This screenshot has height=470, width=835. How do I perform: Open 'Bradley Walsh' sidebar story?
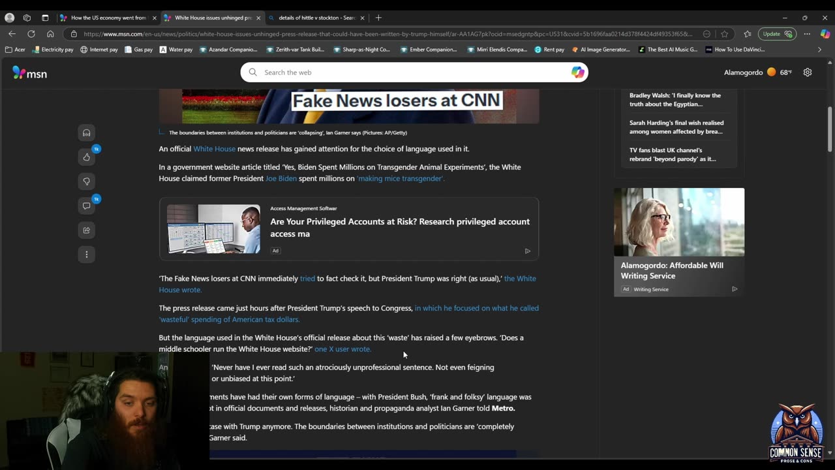(675, 99)
